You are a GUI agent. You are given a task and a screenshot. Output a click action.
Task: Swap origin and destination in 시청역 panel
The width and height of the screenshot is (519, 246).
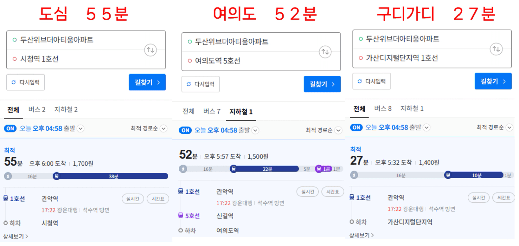pos(150,50)
